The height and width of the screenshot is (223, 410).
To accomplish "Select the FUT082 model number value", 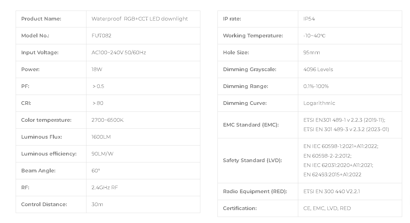I will (102, 36).
